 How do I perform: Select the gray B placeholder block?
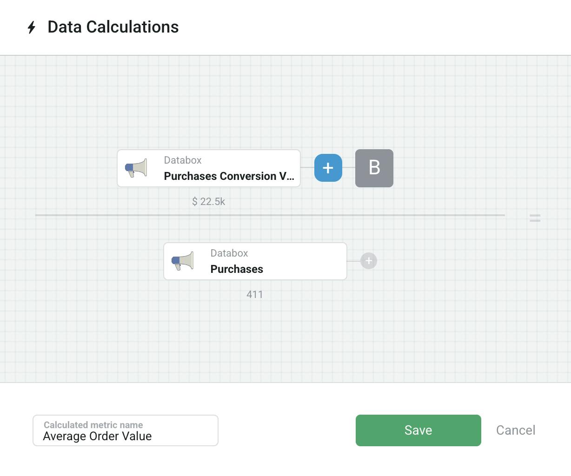[x=374, y=168]
